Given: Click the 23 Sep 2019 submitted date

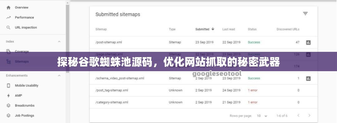Looking at the screenshot, I should tap(204, 42).
